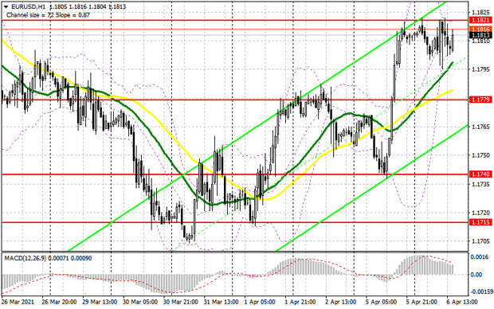Click the '30 Mar 21:00' time axis label
This screenshot has width=494, height=309.
click(x=181, y=302)
